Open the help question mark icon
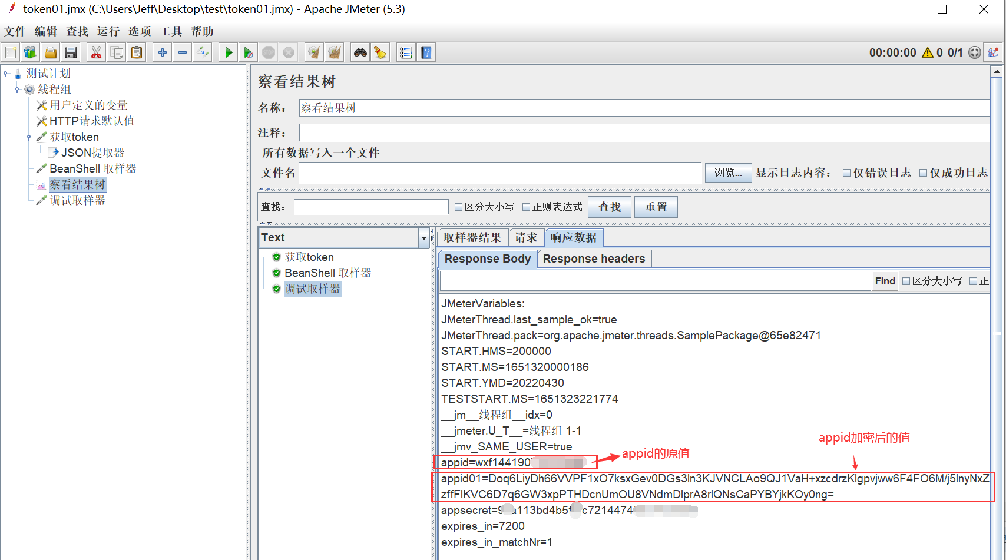This screenshot has height=560, width=1006. tap(426, 53)
